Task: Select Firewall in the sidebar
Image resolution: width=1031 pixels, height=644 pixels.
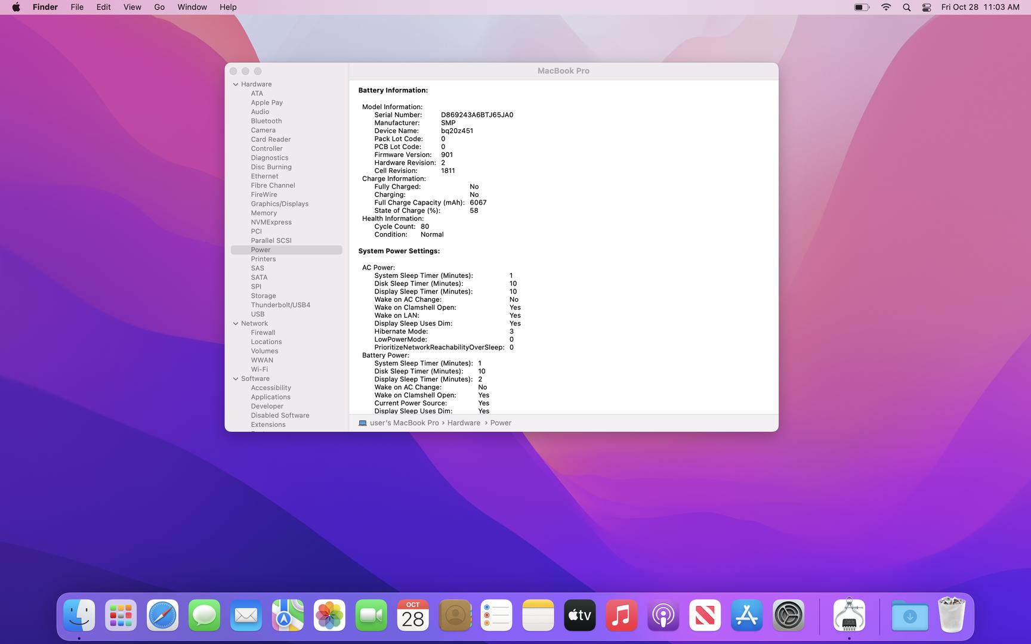Action: (x=263, y=333)
